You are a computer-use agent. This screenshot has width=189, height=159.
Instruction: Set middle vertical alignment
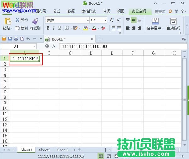[134, 20]
